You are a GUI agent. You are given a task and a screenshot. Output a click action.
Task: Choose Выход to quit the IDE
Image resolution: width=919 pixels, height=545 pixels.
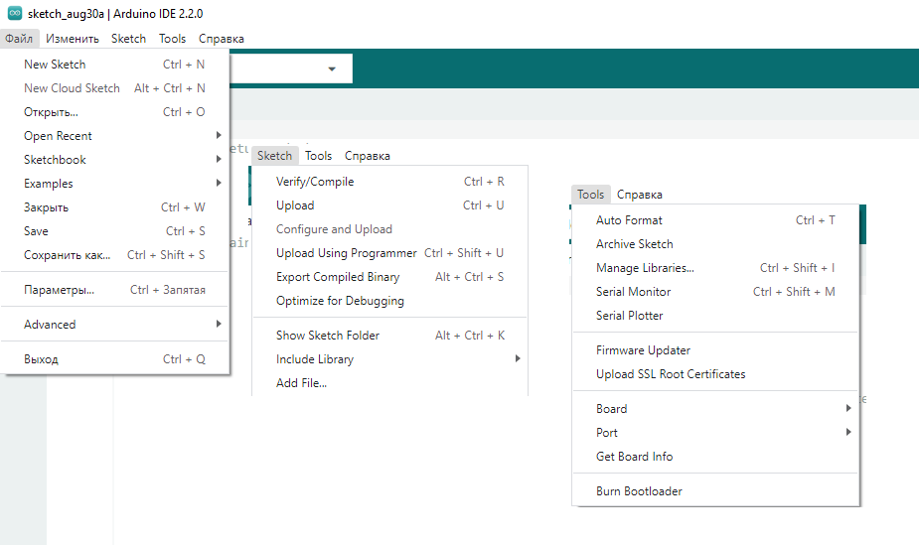(115, 358)
